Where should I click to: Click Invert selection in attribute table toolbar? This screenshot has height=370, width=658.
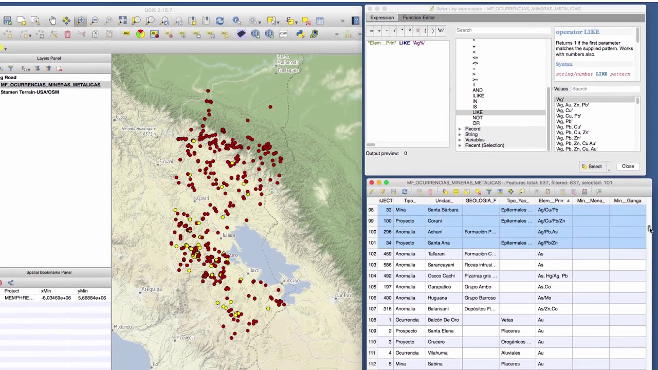pyautogui.click(x=467, y=192)
